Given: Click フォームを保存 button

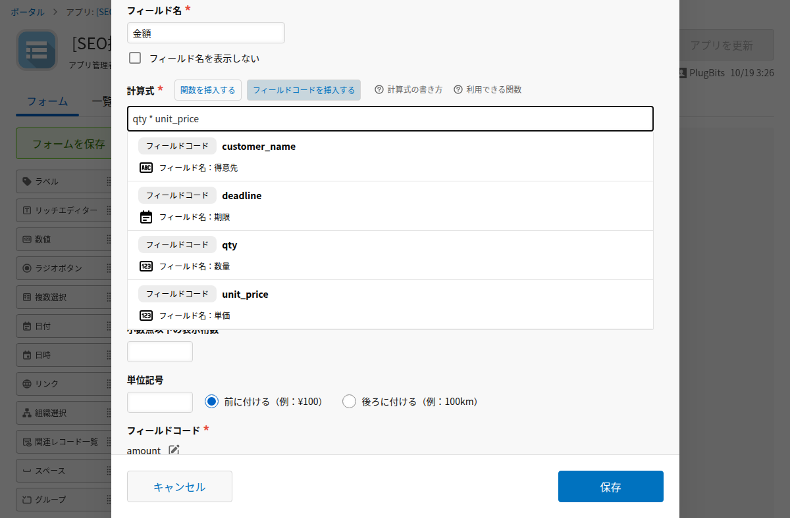Looking at the screenshot, I should (65, 143).
